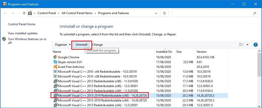Viewport: 262px width, 108px height.
Task: Click the Control Panel icon in address bar
Action: [30, 13]
